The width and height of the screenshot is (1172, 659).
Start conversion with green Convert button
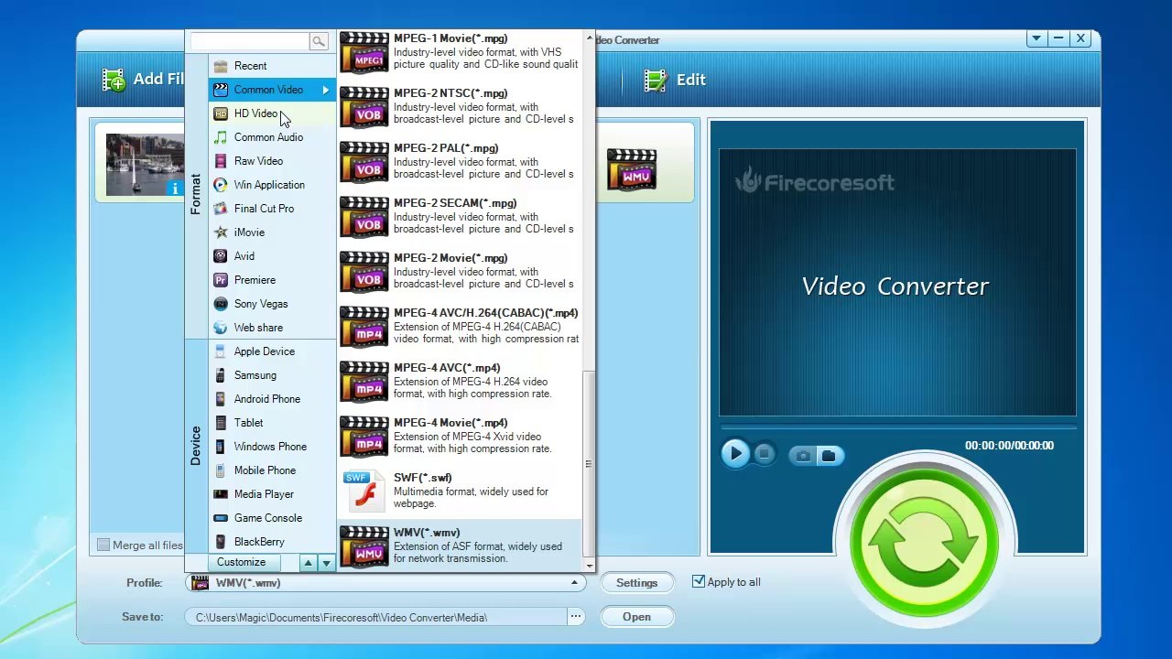pyautogui.click(x=924, y=542)
